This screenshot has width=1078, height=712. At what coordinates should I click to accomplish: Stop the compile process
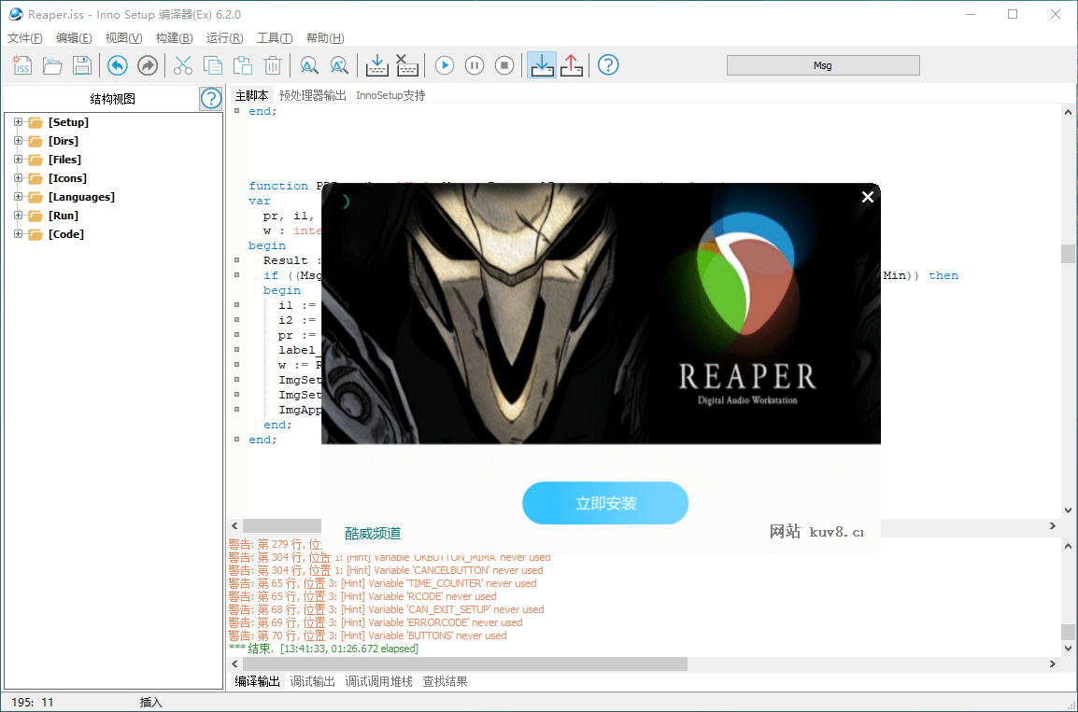coord(407,65)
